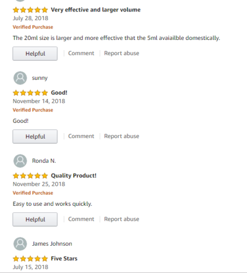Open sunny's reviewer profile name
Image resolution: width=247 pixels, height=273 pixels.
40,78
